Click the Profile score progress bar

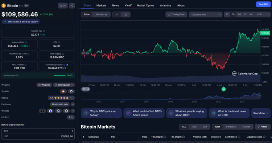[59, 75]
